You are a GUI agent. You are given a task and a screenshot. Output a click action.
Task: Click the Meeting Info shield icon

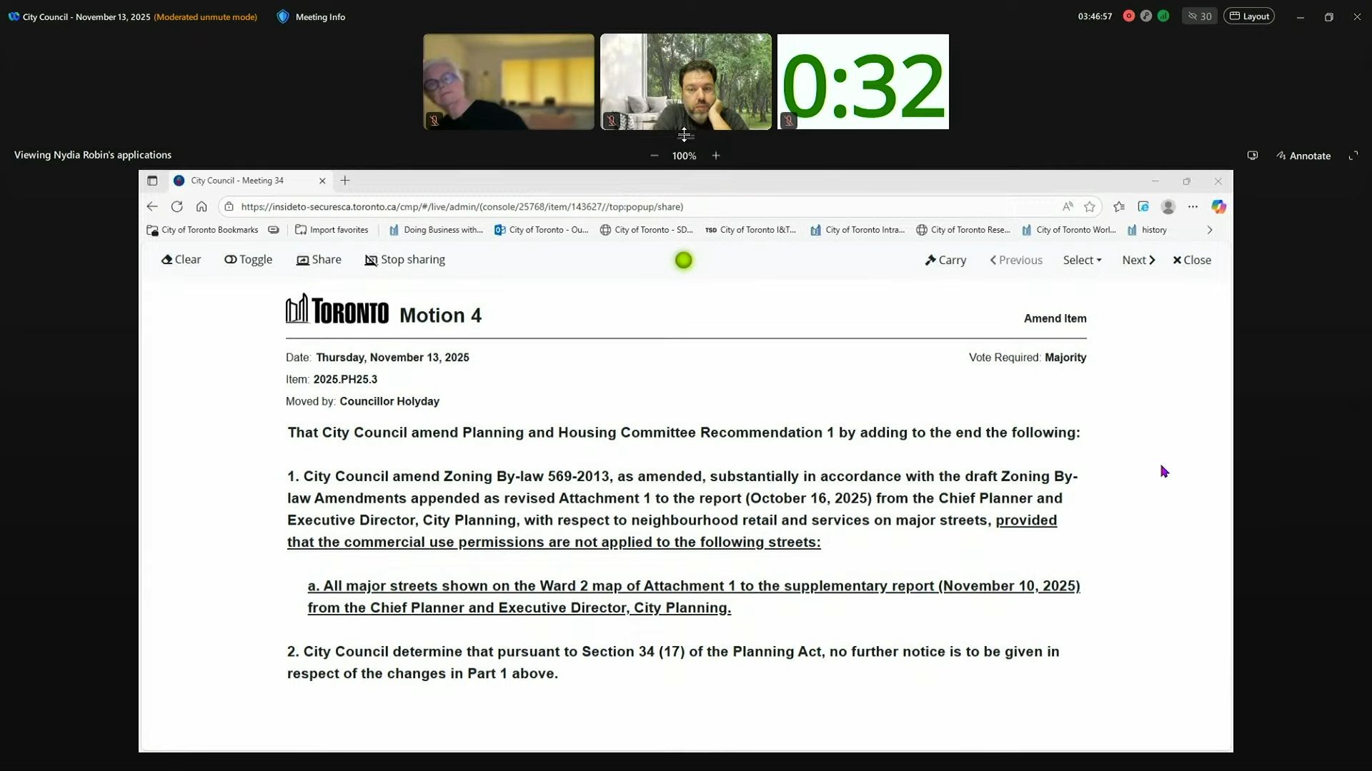click(283, 16)
